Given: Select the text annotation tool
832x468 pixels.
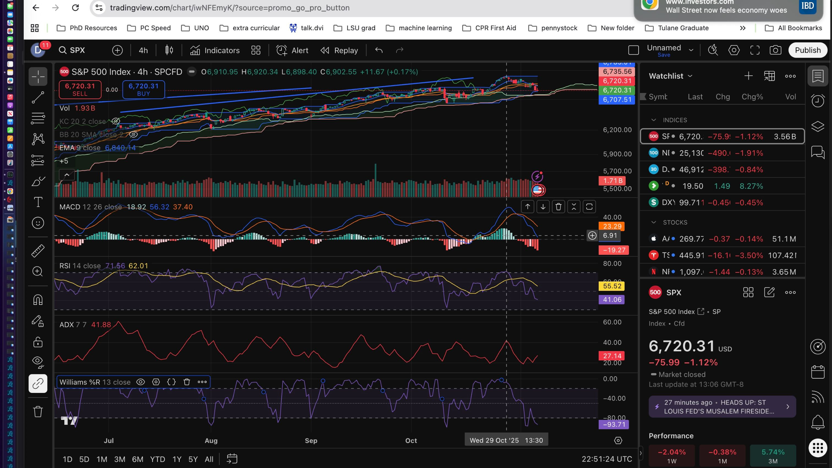Looking at the screenshot, I should coord(38,202).
